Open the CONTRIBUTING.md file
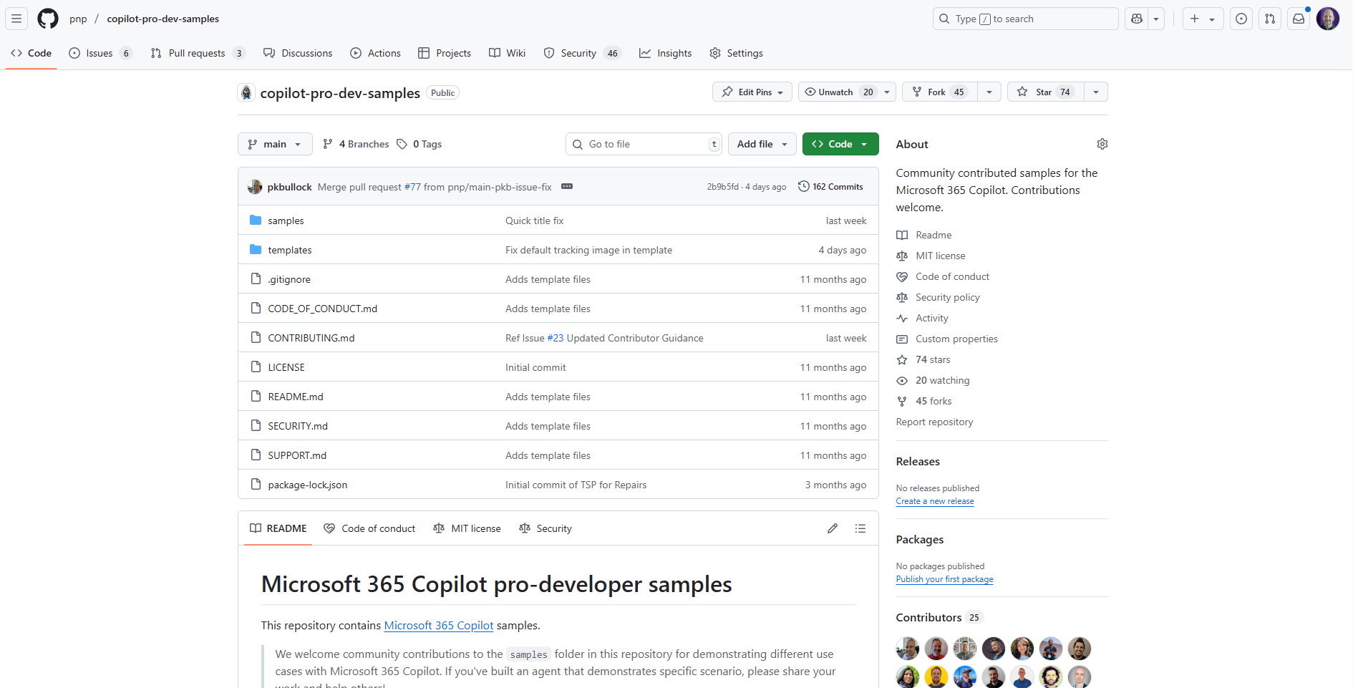Viewport: 1353px width, 688px height. click(x=311, y=338)
